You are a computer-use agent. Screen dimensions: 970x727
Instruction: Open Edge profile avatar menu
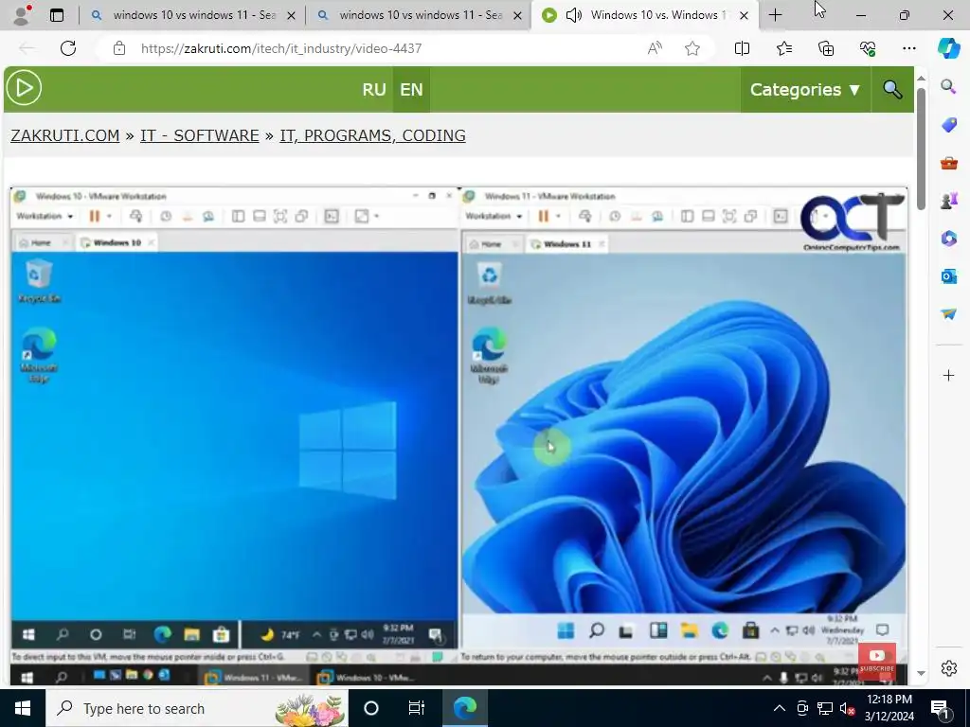click(x=23, y=15)
